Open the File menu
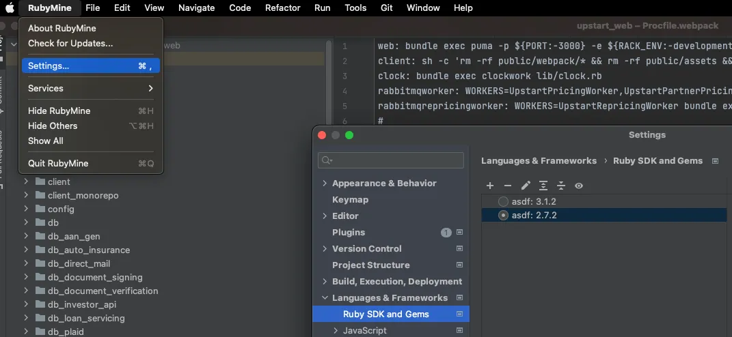The image size is (732, 337). click(92, 8)
